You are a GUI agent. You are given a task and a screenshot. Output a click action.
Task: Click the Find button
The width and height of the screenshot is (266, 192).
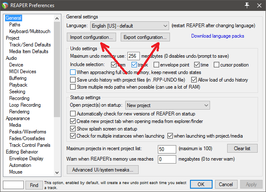tap(34, 185)
